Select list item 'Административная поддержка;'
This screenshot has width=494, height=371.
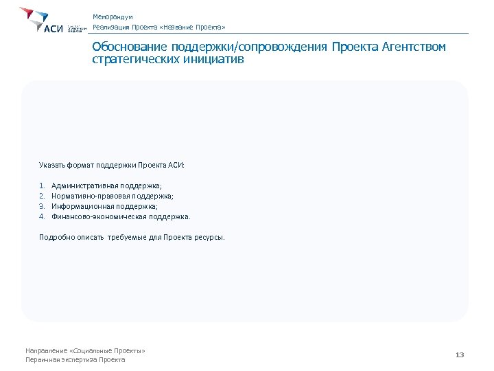point(106,185)
